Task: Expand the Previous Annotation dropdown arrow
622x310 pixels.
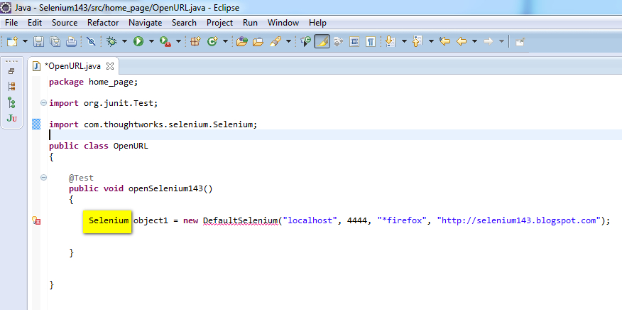Action: coord(431,41)
